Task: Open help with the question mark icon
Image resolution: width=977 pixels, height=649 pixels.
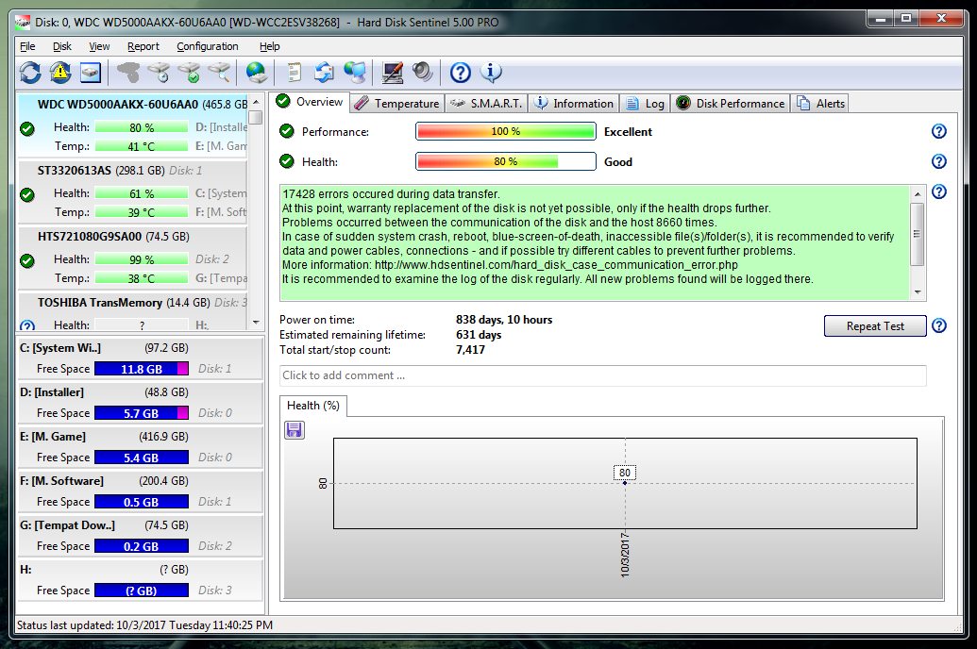Action: click(x=458, y=73)
